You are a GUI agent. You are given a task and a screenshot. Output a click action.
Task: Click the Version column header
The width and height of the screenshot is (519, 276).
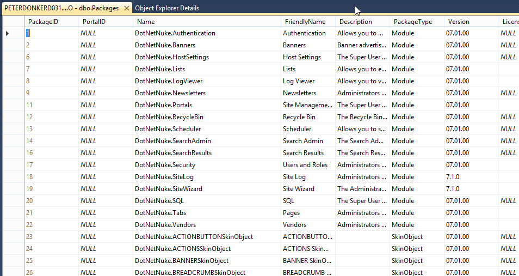pyautogui.click(x=471, y=22)
